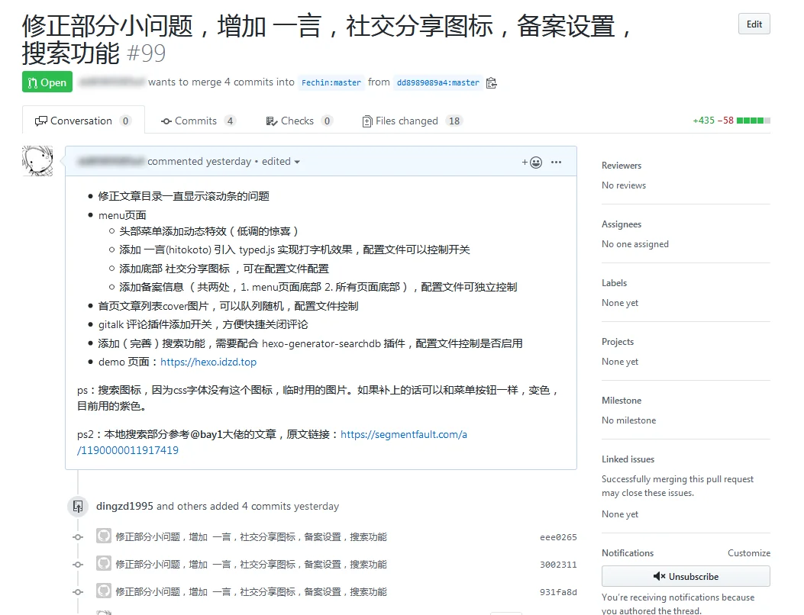Click the No reviews text
Viewport: 804px width, 615px height.
pos(624,185)
